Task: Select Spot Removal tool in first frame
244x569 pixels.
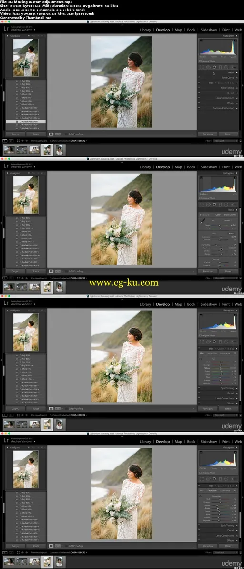Action: pyautogui.click(x=208, y=67)
